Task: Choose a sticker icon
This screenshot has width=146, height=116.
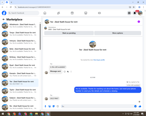Action: coord(54,106)
